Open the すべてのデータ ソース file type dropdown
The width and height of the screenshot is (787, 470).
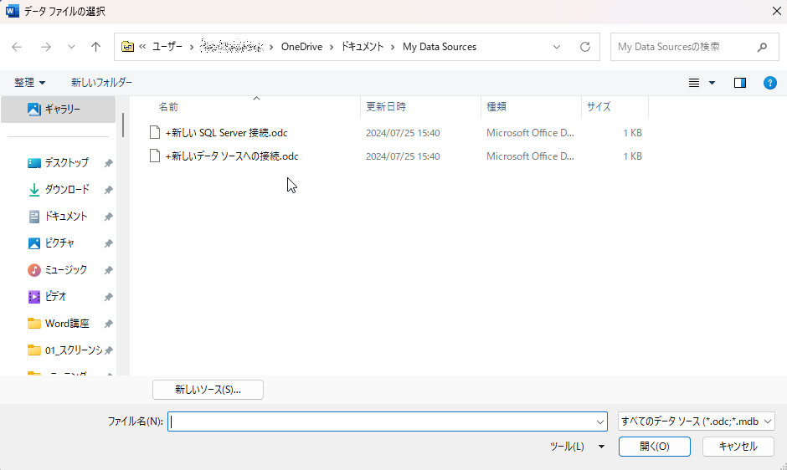[696, 421]
